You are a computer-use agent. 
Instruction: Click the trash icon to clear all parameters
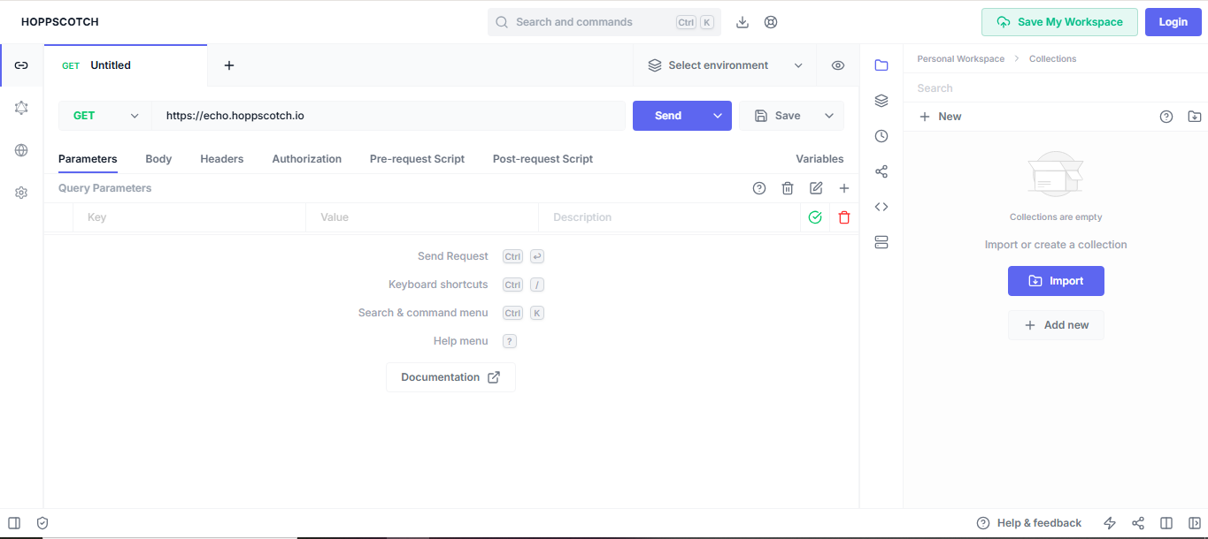click(x=788, y=188)
